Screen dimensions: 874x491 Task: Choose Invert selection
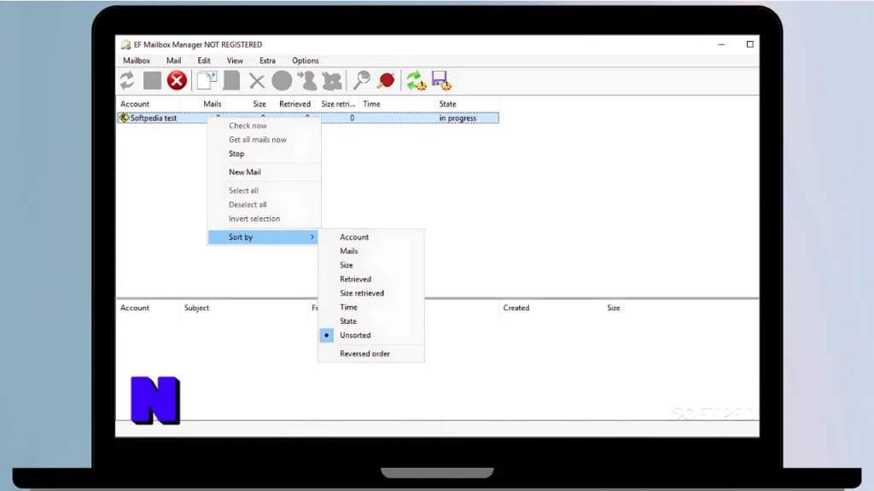(x=265, y=219)
